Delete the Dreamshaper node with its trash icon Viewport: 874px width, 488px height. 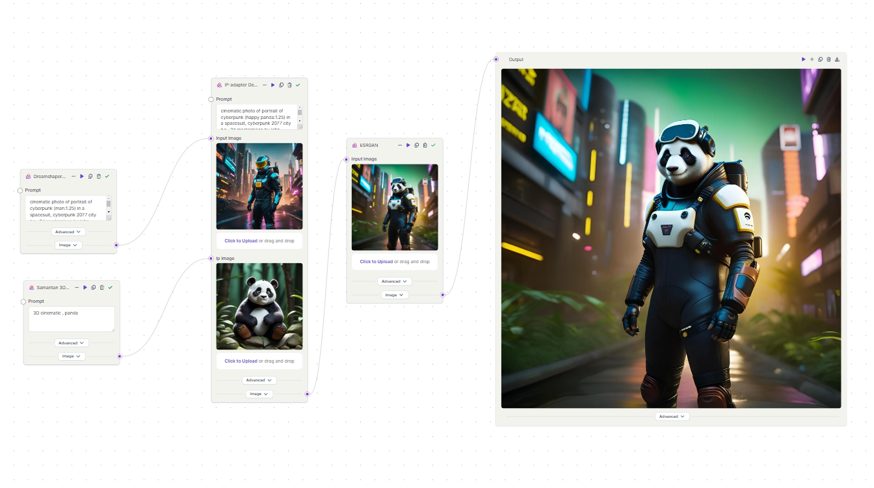click(99, 176)
